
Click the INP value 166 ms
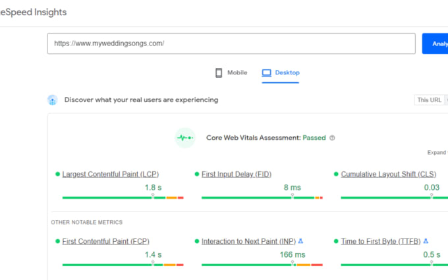click(x=293, y=254)
